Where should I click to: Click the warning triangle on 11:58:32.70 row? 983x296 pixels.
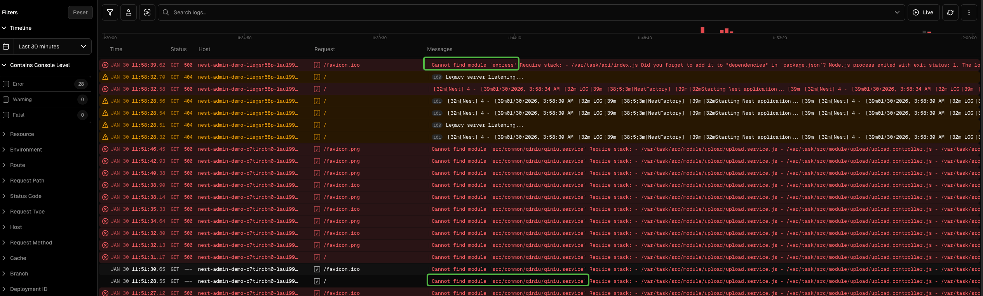[x=105, y=77]
